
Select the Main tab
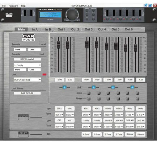[x=21, y=29]
